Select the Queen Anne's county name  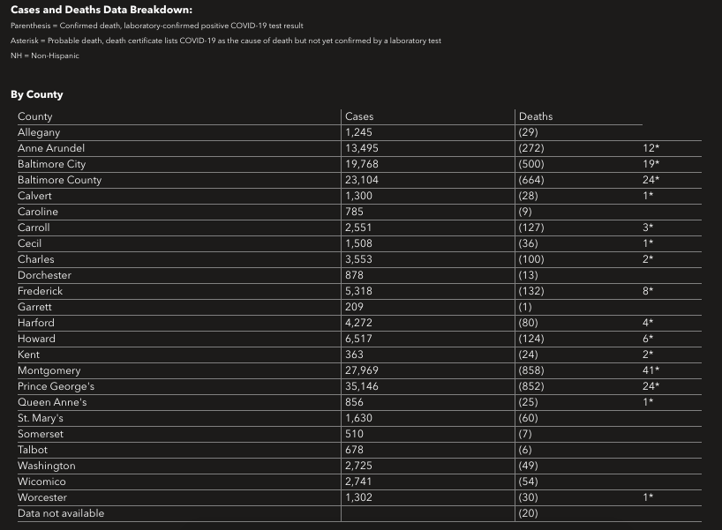52,402
